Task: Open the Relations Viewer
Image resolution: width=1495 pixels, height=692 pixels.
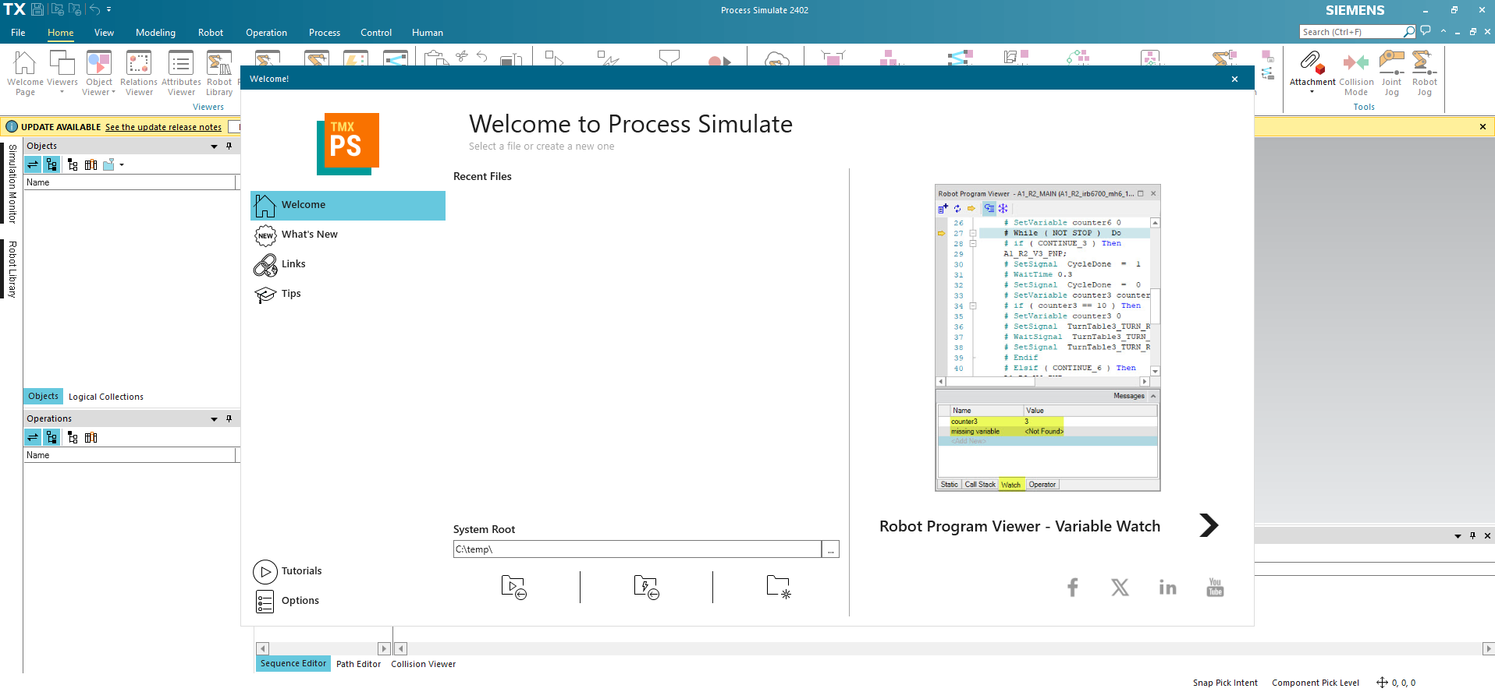Action: tap(139, 73)
